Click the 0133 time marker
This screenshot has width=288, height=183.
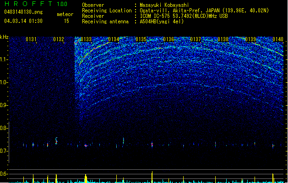click(x=86, y=39)
